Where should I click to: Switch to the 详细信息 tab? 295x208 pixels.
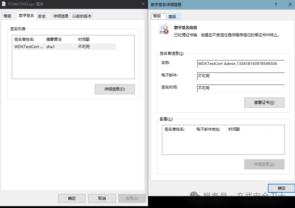pyautogui.click(x=61, y=16)
